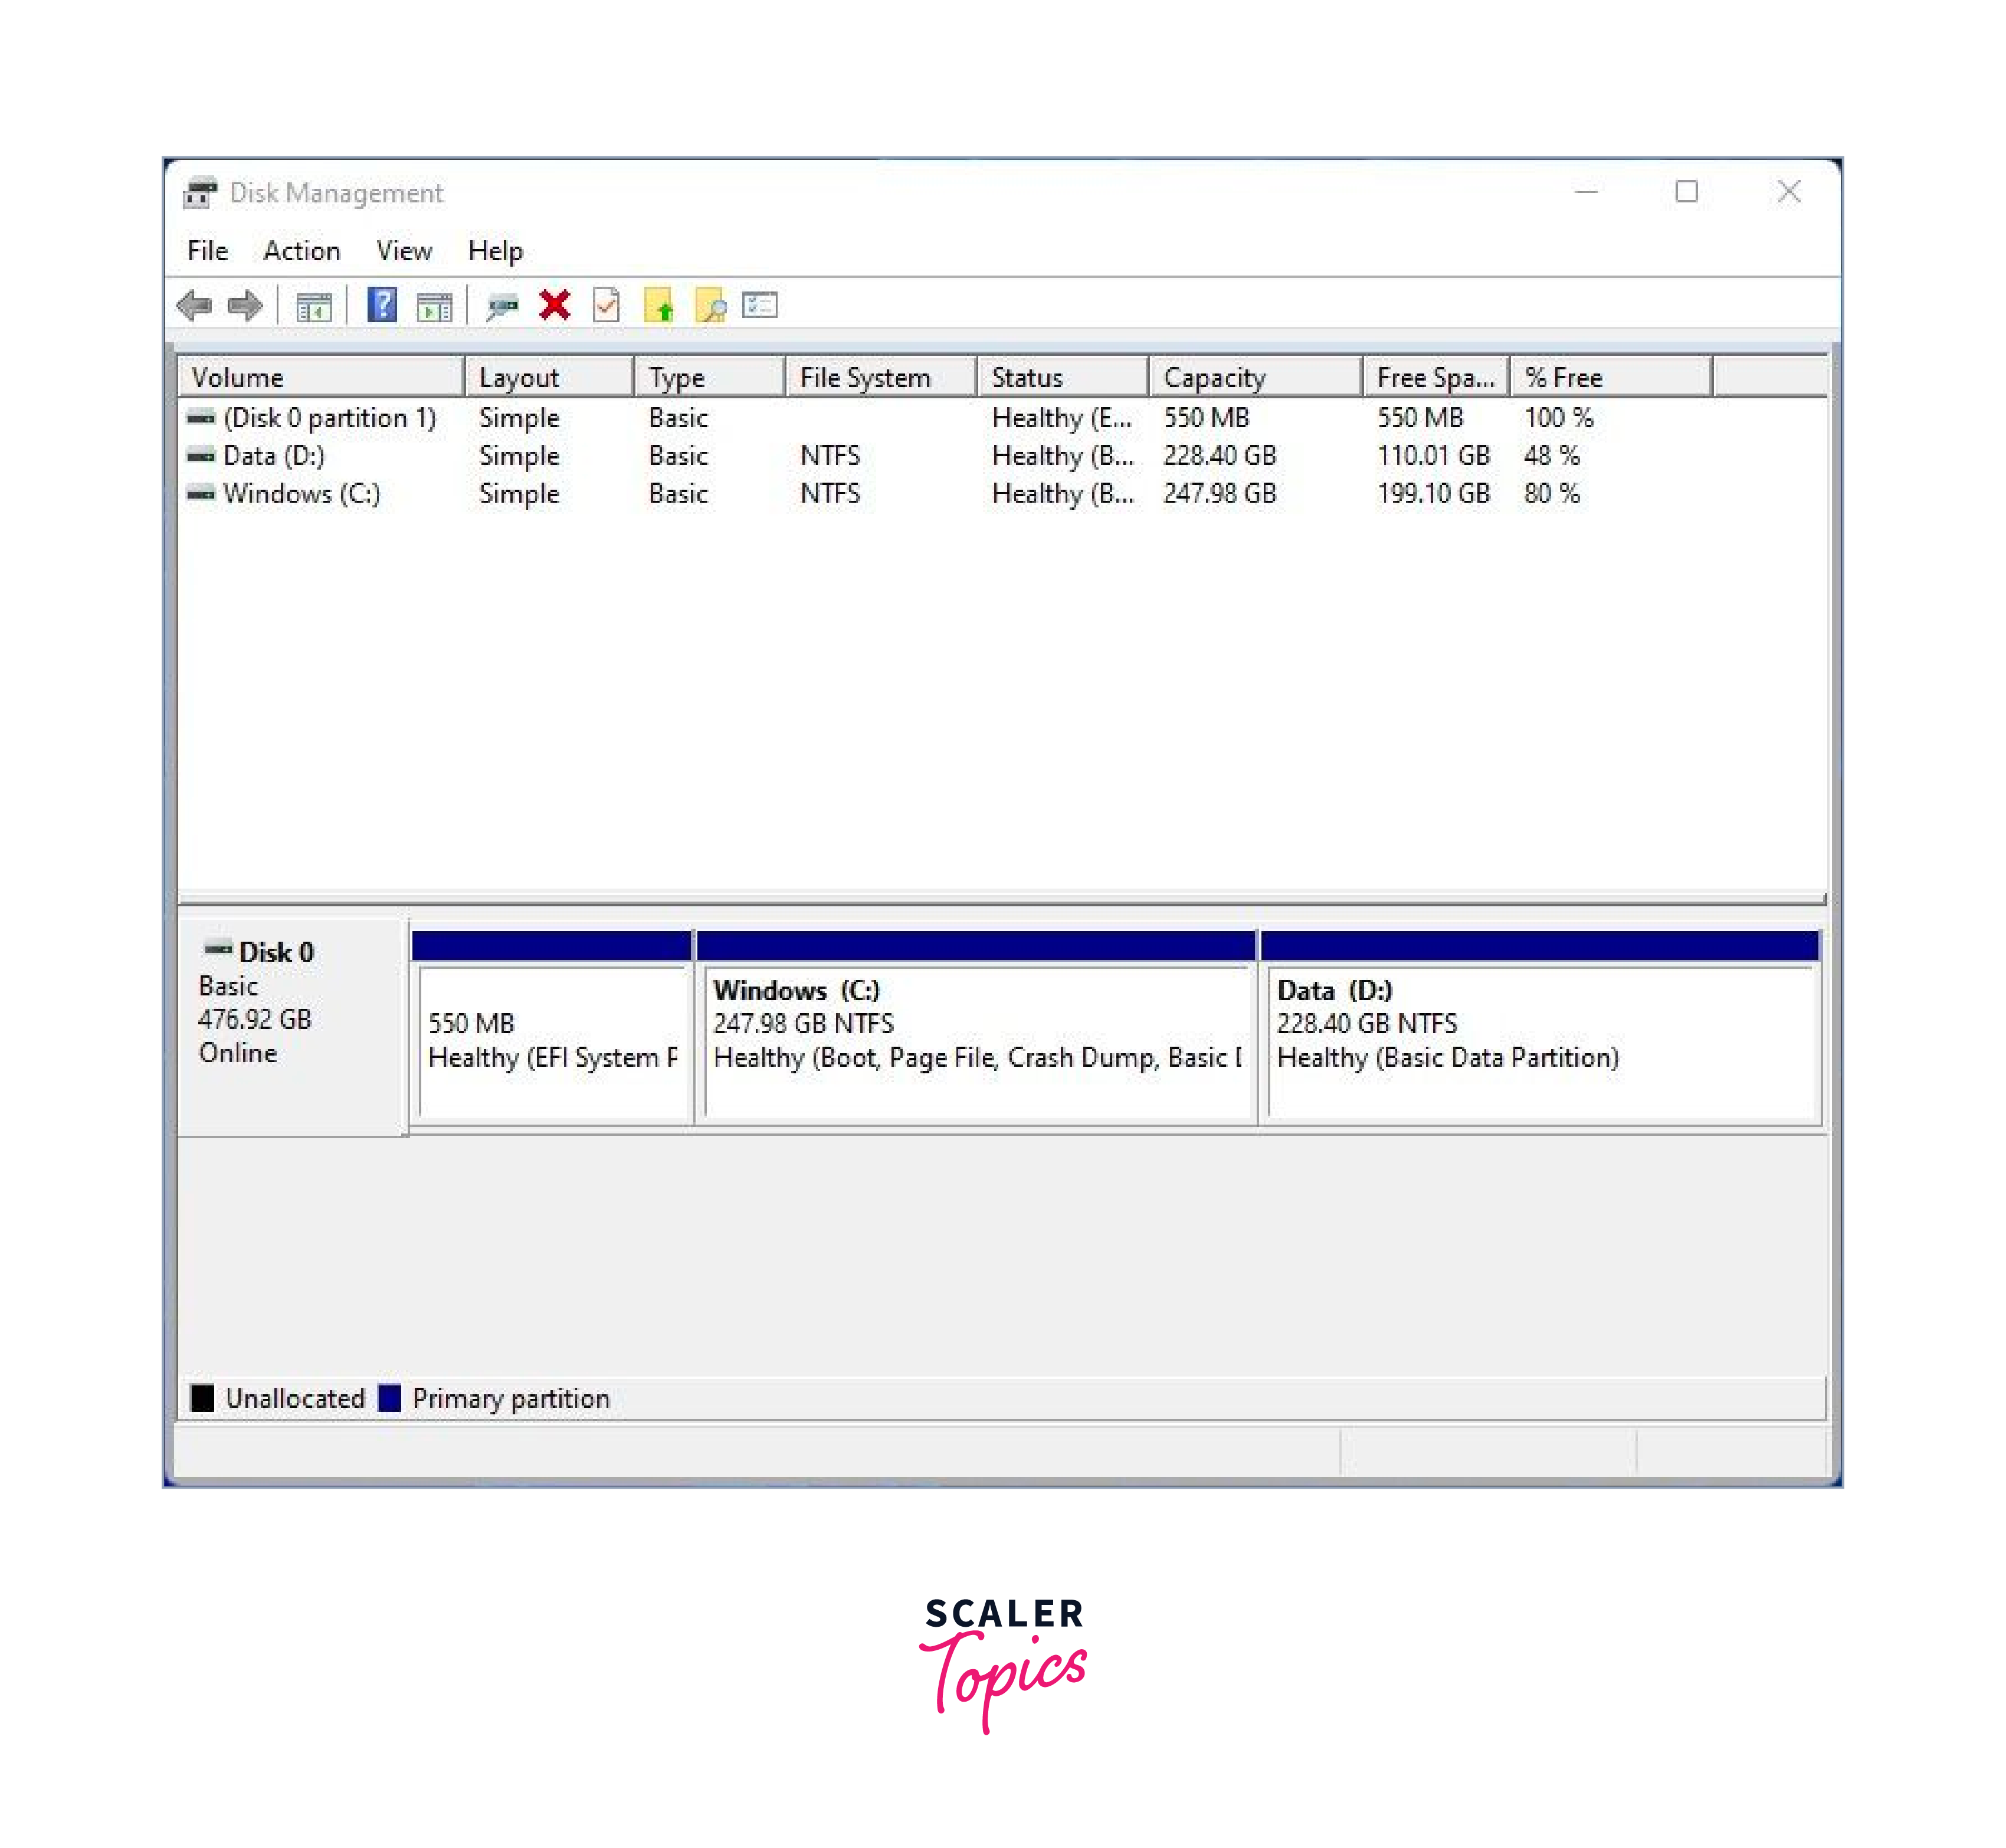Click the yellow folder green arrow icon
2006x1848 pixels.
click(659, 306)
